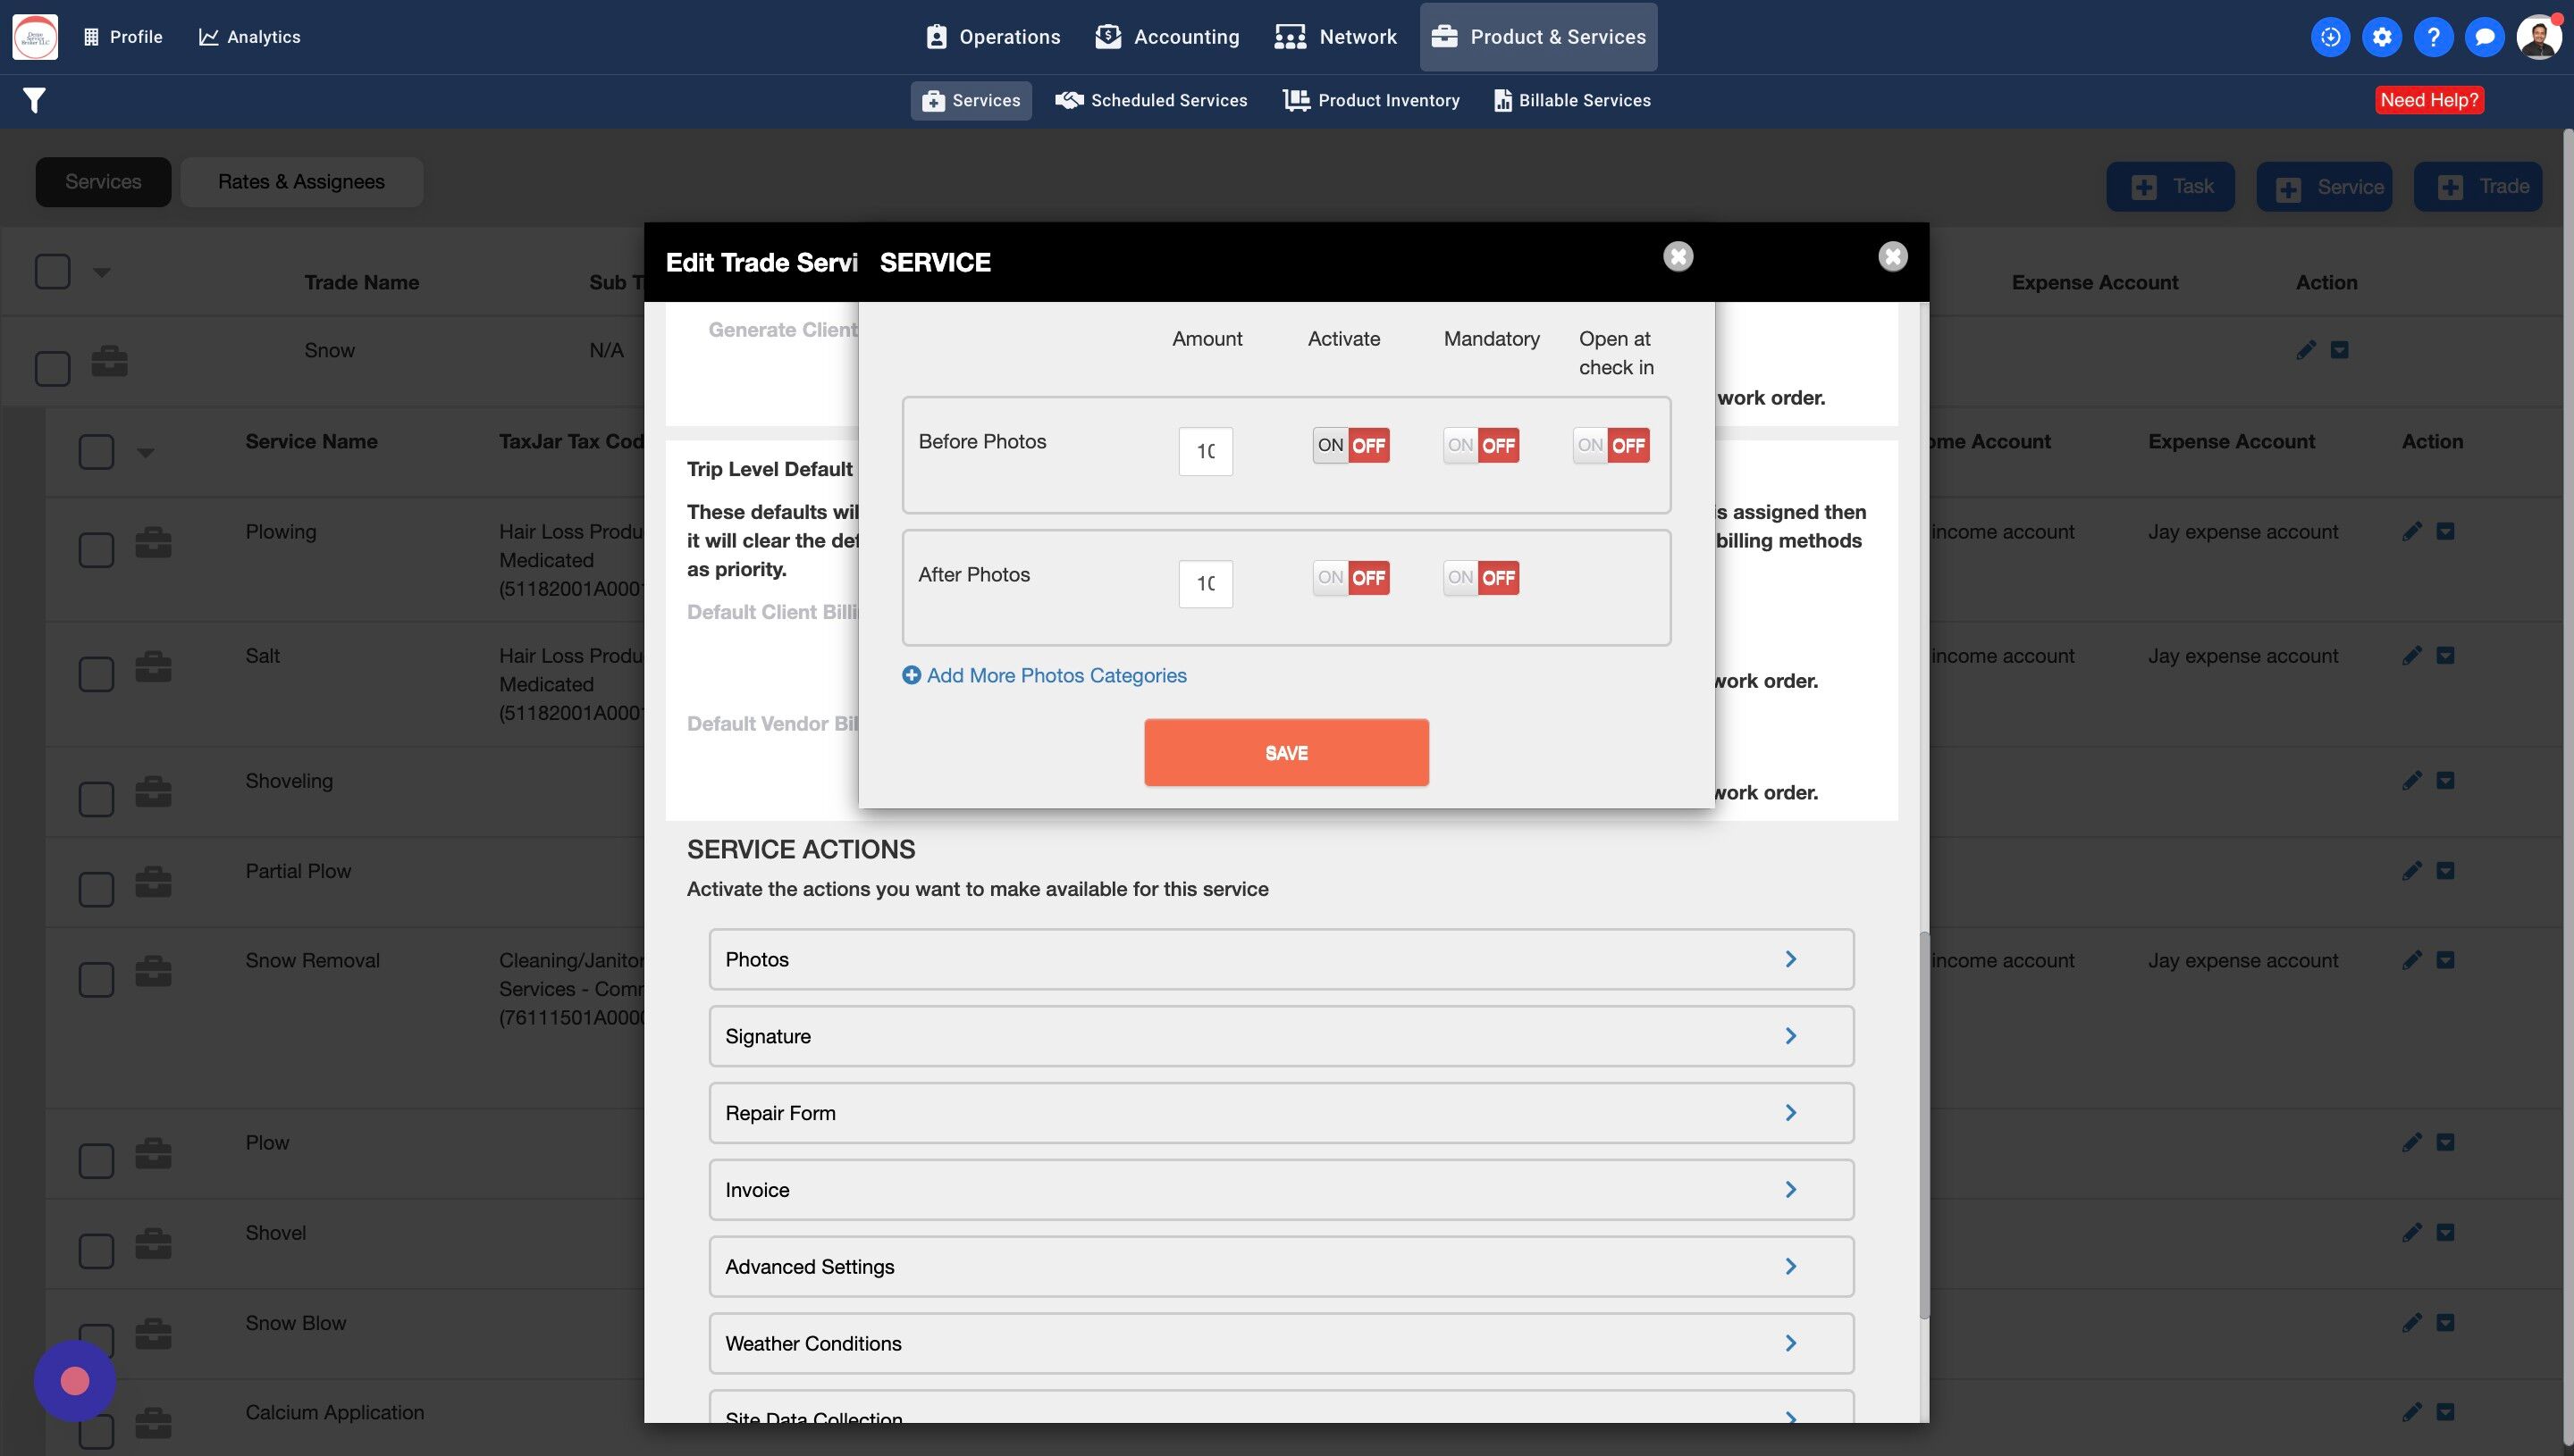2574x1456 pixels.
Task: Click the Before Photos amount field
Action: coord(1205,451)
